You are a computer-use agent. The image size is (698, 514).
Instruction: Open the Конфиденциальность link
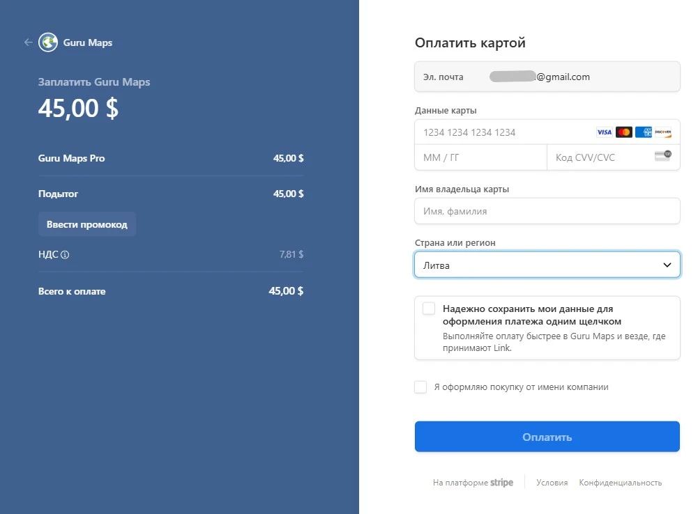click(620, 483)
